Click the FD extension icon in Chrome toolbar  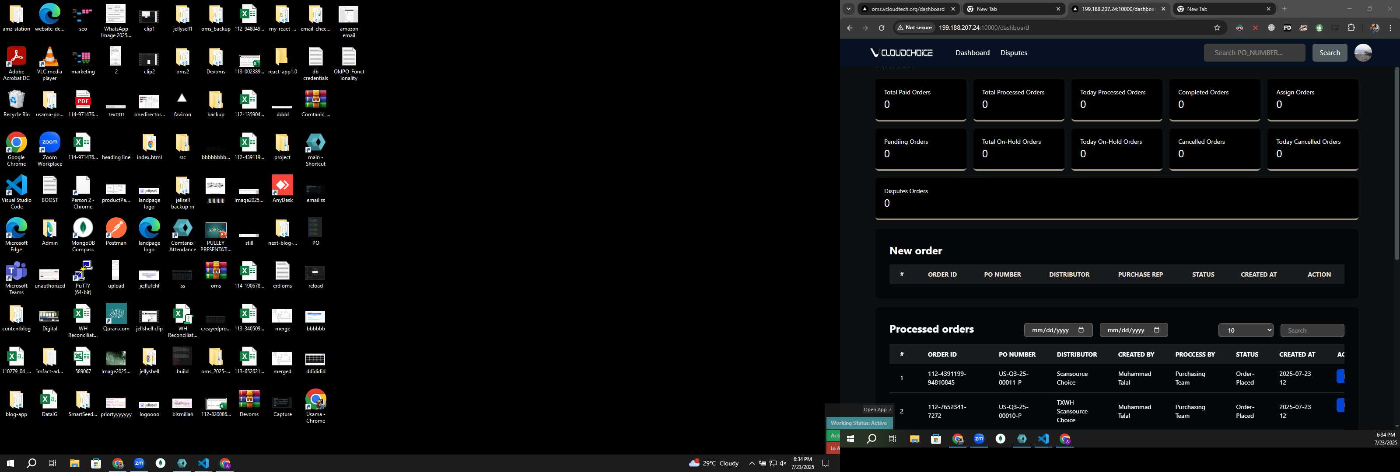1287,28
